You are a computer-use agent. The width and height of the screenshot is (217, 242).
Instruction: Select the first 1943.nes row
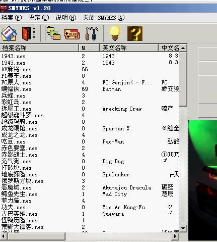pos(14,56)
